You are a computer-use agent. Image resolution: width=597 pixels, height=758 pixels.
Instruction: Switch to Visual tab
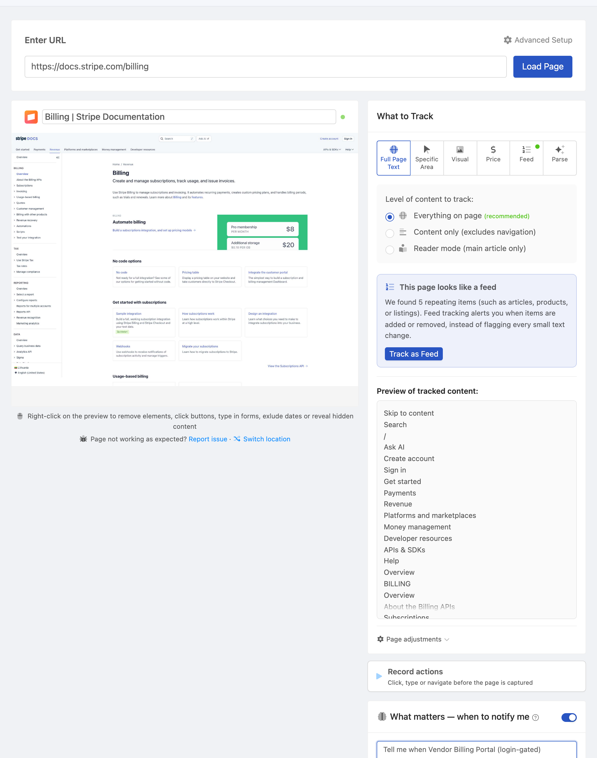pyautogui.click(x=460, y=158)
